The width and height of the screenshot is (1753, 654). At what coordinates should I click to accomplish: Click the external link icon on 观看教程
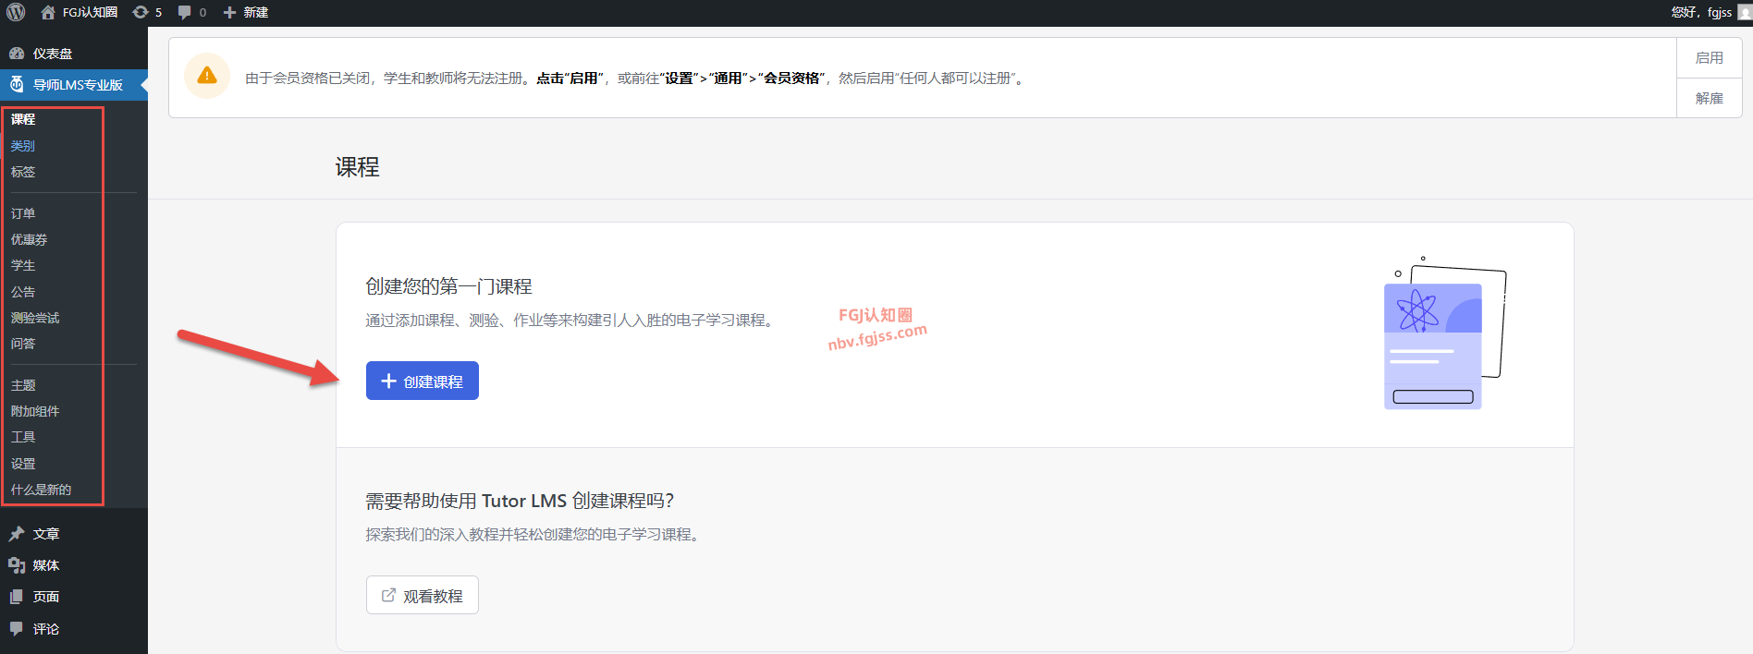coord(388,596)
